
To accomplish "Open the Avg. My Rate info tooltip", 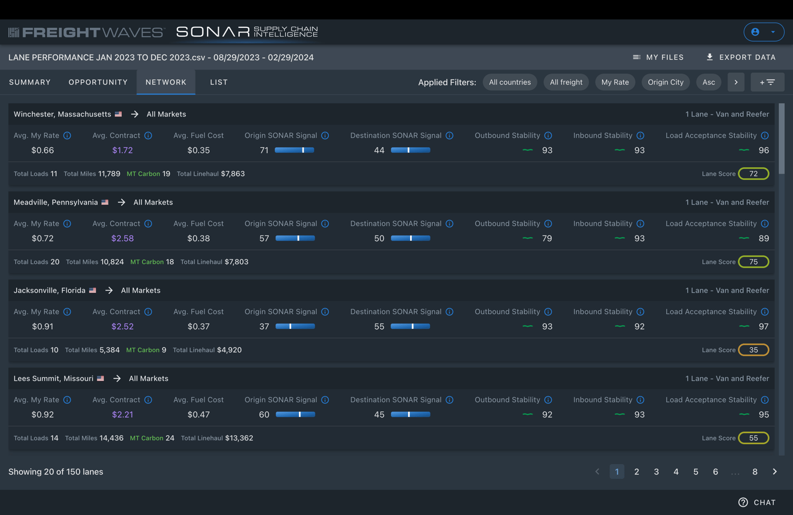I will tap(67, 135).
